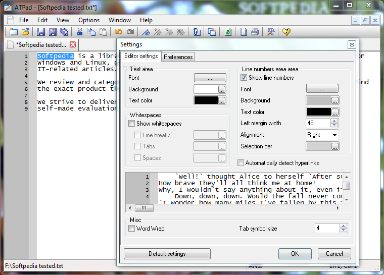Click Line numbers Font ellipsis button
The height and width of the screenshot is (275, 384).
click(x=322, y=89)
